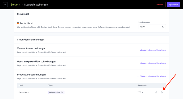183x99 pixels.
Task: Add override under Geschenkpaket-Überschreibungen
Action: click(152, 63)
